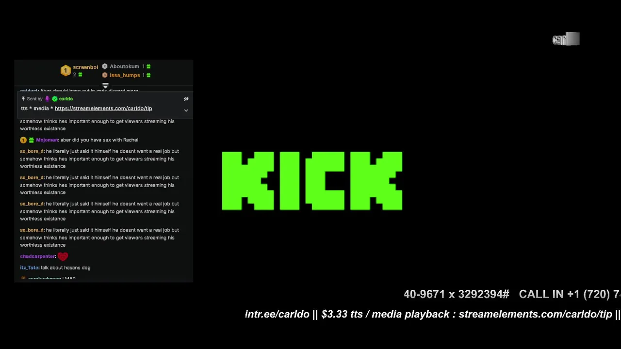This screenshot has width=621, height=349.
Task: Open issa_humps' profile from the leaderboard
Action: (x=125, y=75)
